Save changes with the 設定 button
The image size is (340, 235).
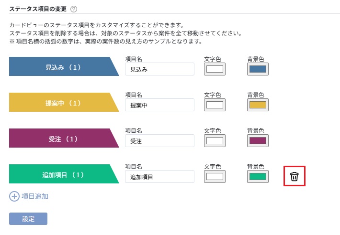pyautogui.click(x=28, y=219)
